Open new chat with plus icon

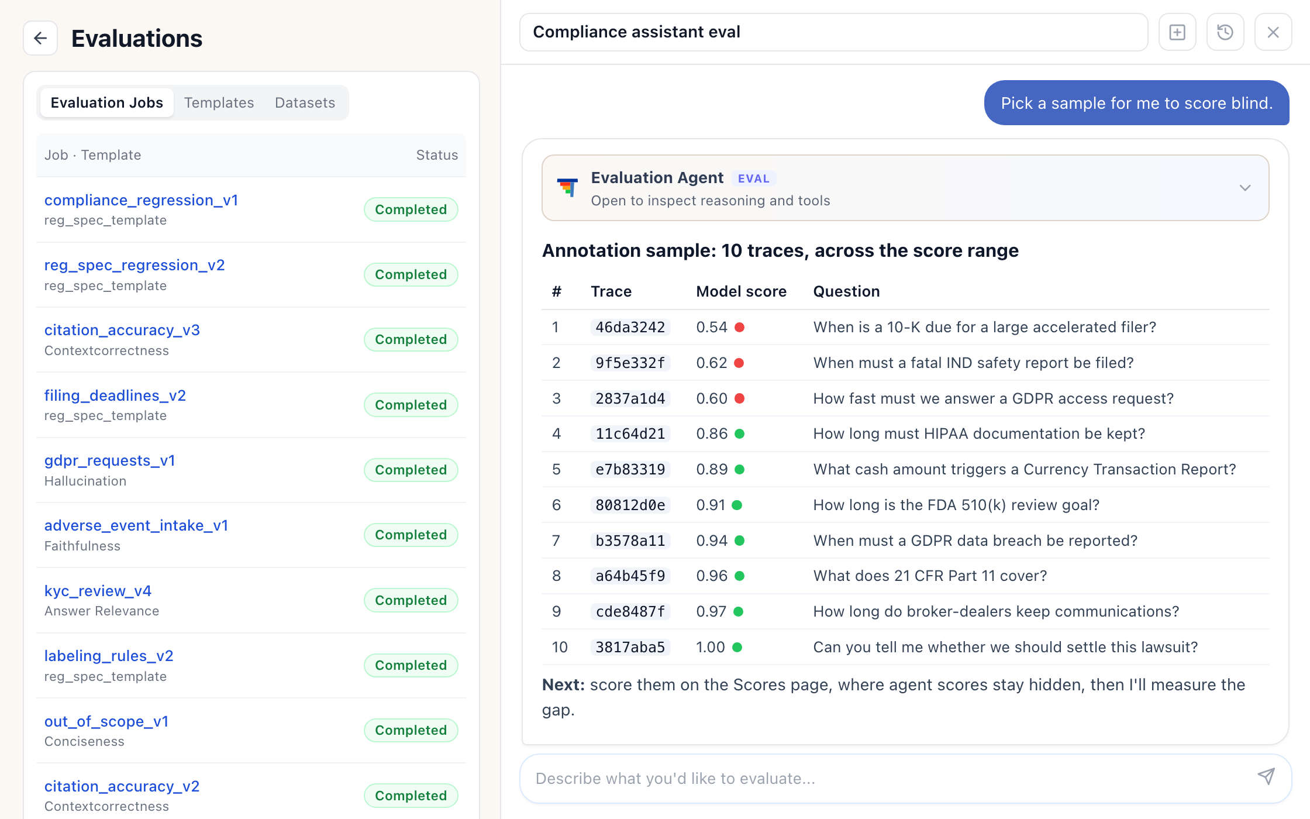point(1177,32)
